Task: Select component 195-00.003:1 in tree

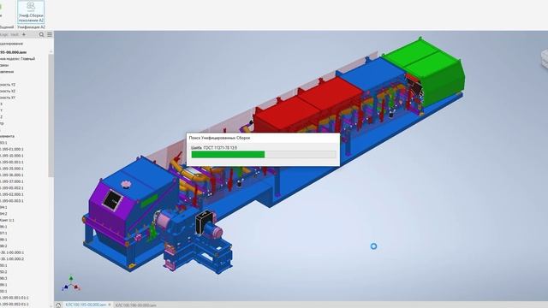Action: [x=12, y=201]
